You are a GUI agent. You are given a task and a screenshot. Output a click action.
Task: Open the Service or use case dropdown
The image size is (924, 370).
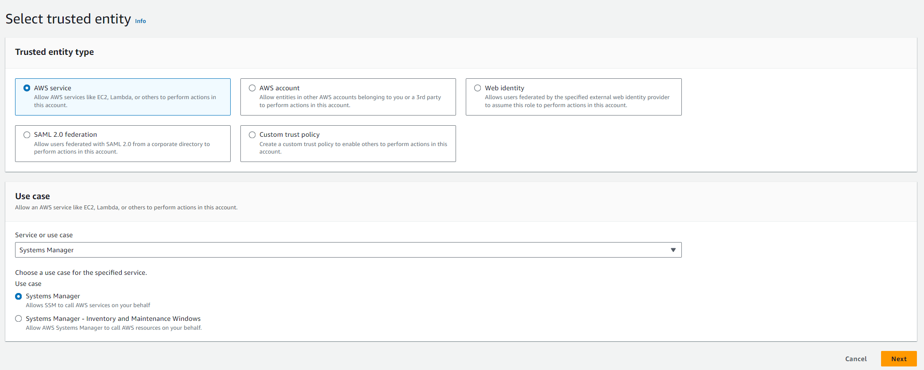(348, 250)
